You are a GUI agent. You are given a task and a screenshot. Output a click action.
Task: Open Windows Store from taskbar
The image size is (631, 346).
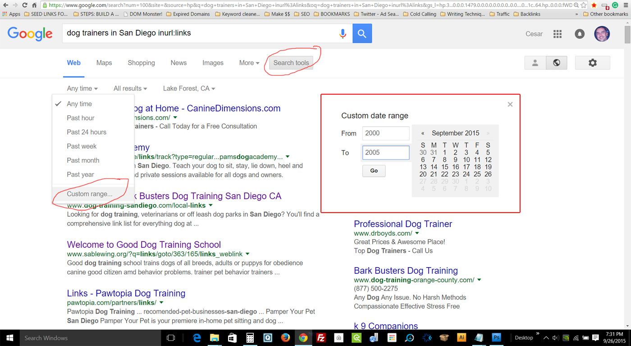click(232, 337)
